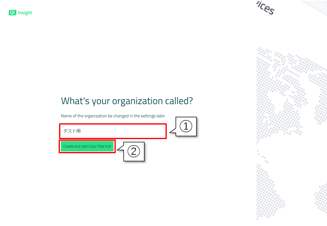Click the "What's your organization called?" heading
The height and width of the screenshot is (226, 327).
click(127, 101)
